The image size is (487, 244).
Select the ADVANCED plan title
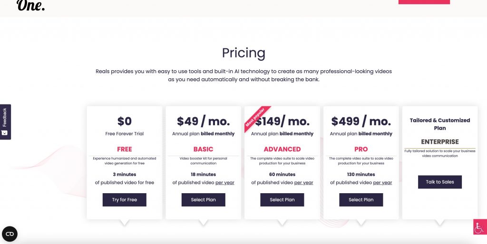pos(282,149)
